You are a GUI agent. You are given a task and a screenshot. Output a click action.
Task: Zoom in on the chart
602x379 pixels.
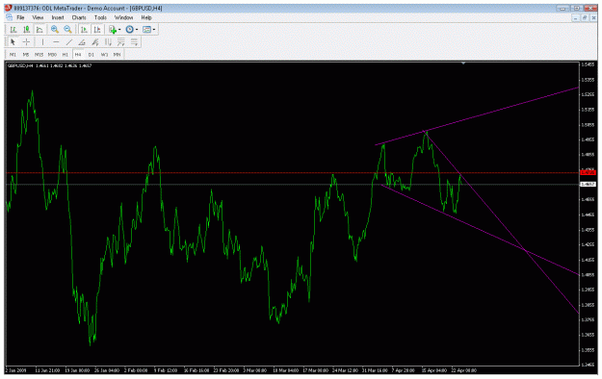(x=55, y=30)
